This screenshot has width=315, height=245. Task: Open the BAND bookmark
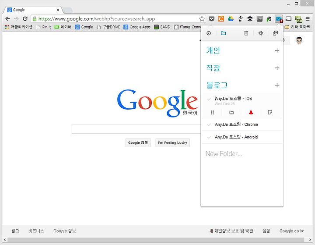coord(162,27)
